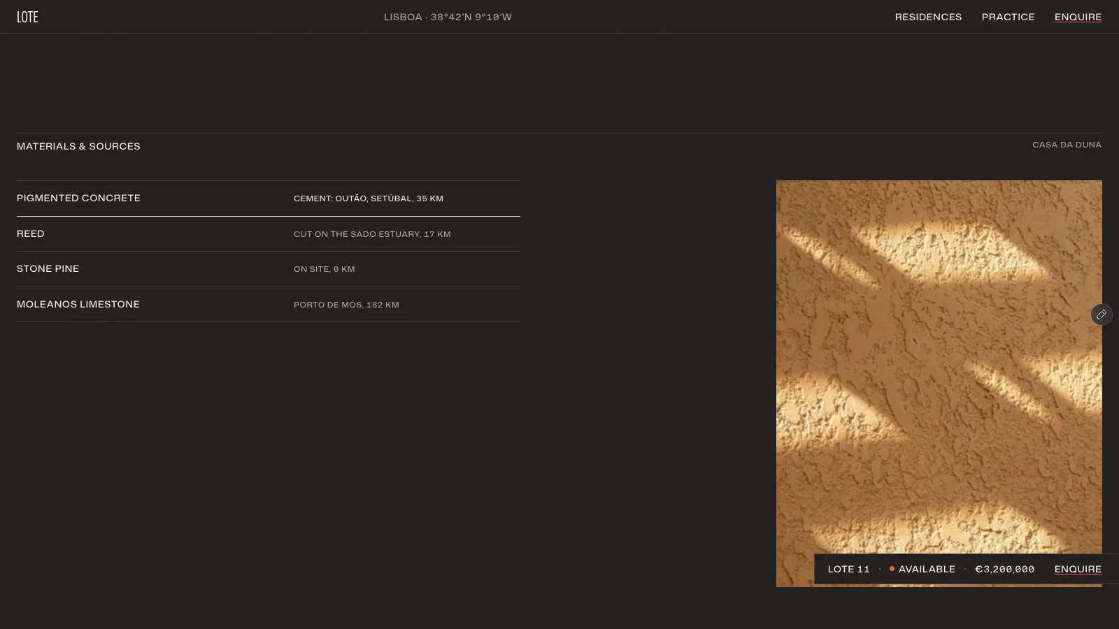Click Enquire in the Lote 11 bar
The width and height of the screenshot is (1119, 629).
(x=1078, y=569)
